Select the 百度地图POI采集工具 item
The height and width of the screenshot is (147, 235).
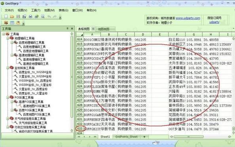pyautogui.click(x=36, y=114)
